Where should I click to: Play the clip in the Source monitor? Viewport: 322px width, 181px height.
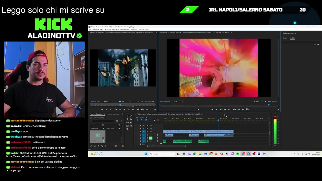124,109
